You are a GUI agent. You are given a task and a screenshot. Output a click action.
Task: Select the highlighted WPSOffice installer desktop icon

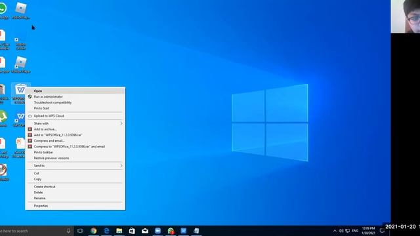(x=19, y=94)
